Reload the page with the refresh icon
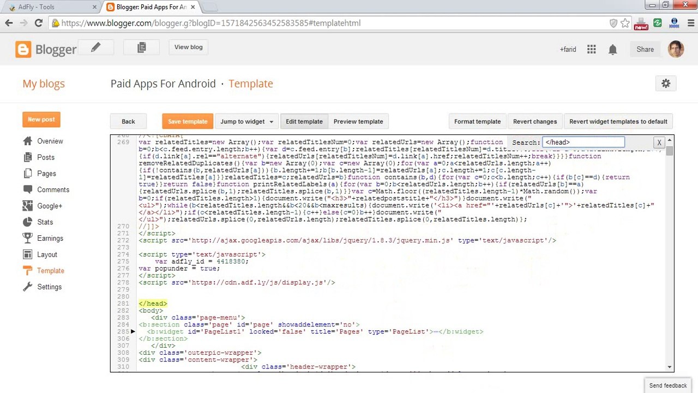Screen dimensions: 698x393 tap(38, 23)
